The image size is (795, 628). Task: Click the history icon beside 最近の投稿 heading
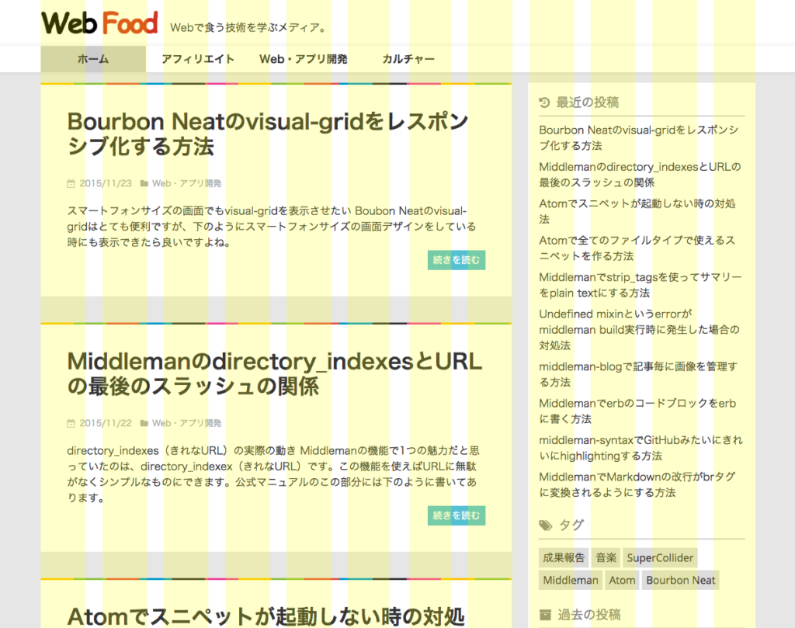pyautogui.click(x=544, y=102)
